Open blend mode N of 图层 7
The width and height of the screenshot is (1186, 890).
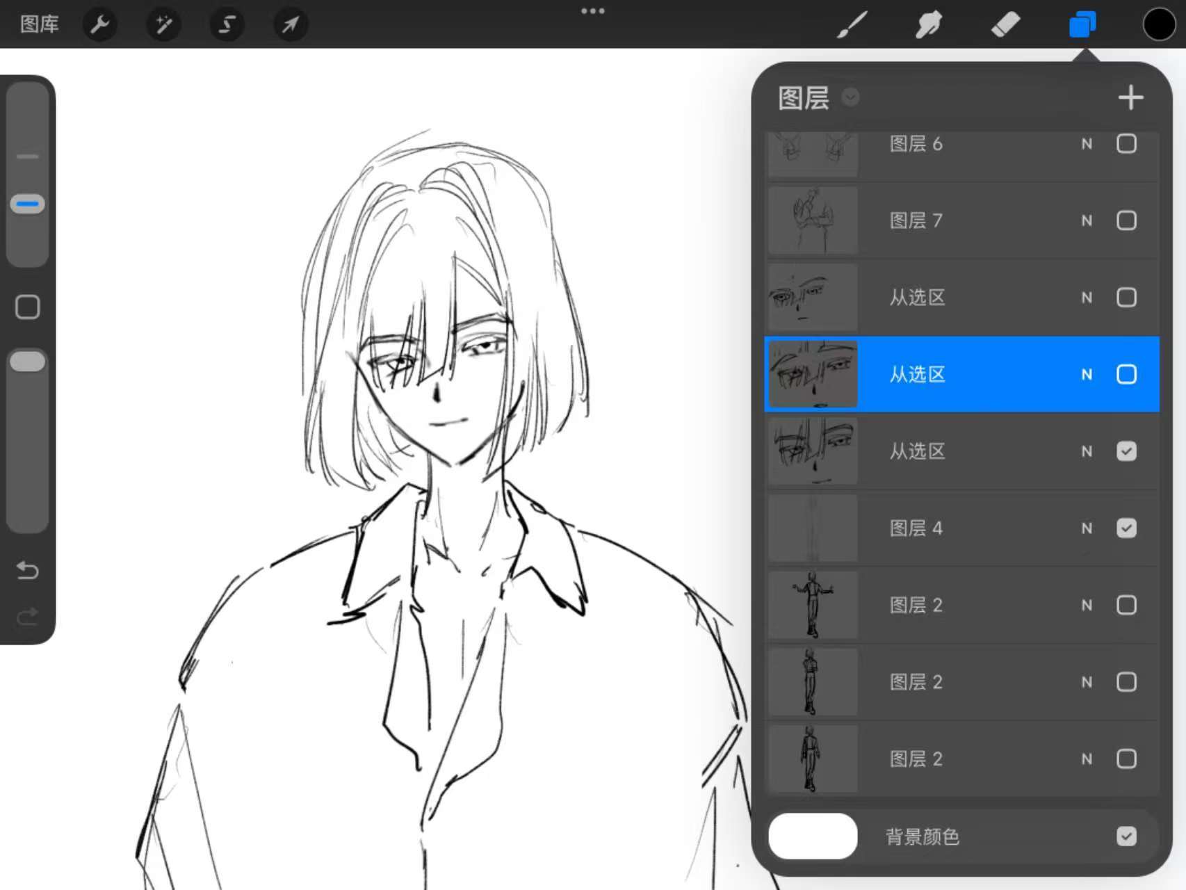point(1087,221)
